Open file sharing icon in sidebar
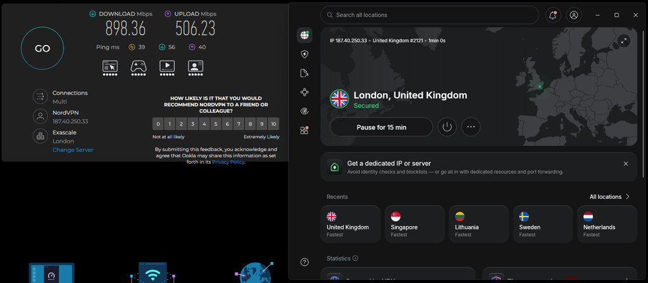Image resolution: width=648 pixels, height=283 pixels. point(304,73)
